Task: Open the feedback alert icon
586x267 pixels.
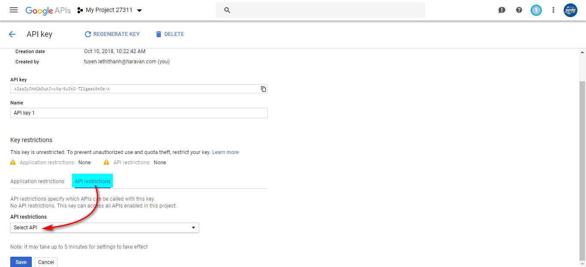Action: [502, 10]
